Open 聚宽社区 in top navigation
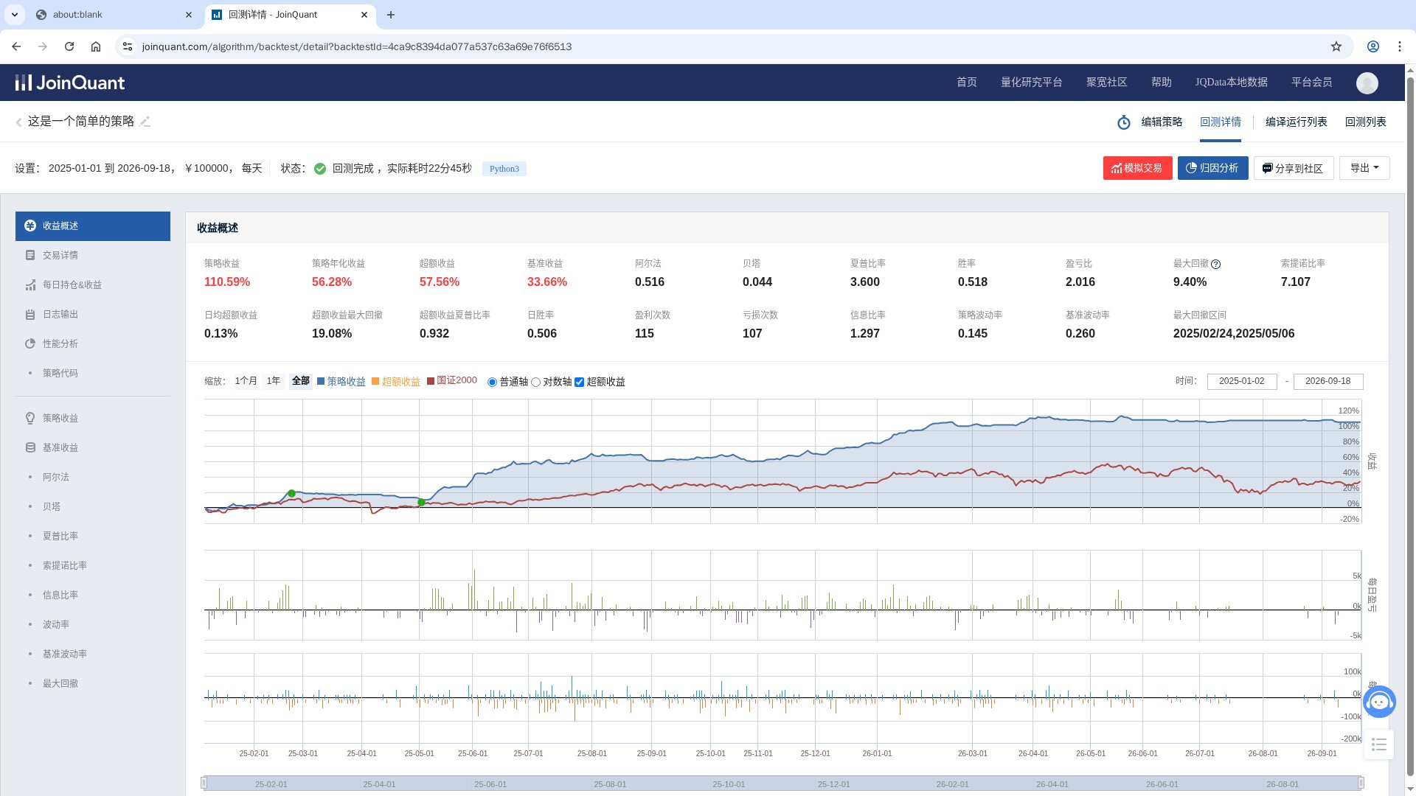The image size is (1416, 796). [1106, 83]
